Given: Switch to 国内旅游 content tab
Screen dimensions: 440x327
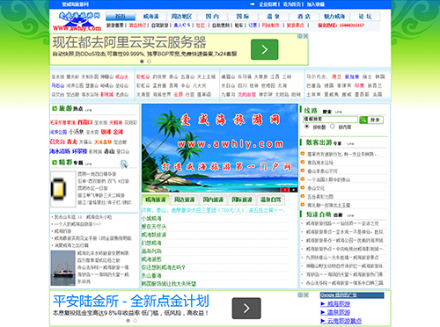Looking at the screenshot, I should click(x=213, y=200).
